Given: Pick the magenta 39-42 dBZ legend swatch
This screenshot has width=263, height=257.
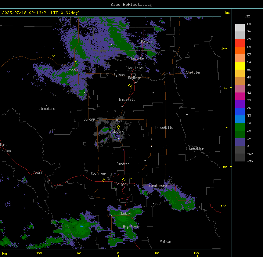Looking at the screenshot, I should click(240, 96).
